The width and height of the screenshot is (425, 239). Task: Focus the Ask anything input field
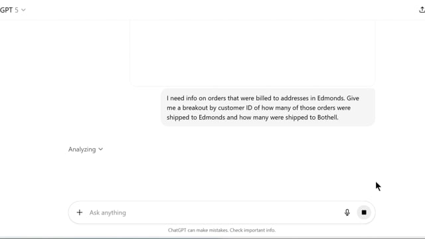click(x=214, y=212)
